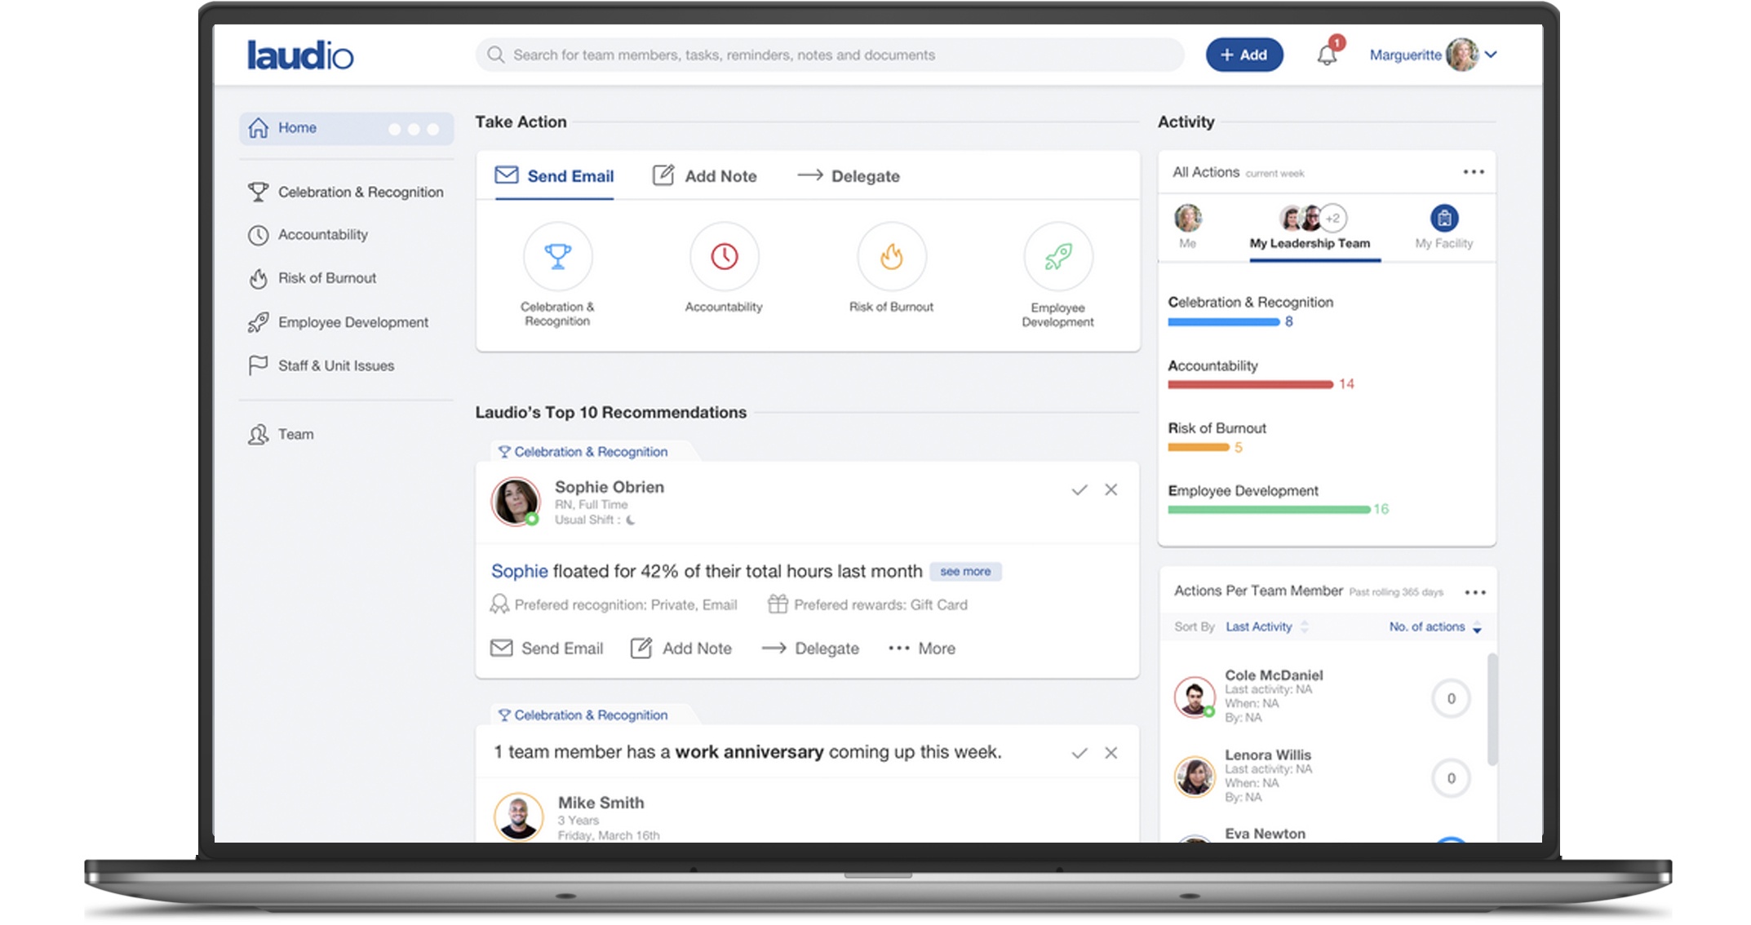Click the Risk of Burnout flame icon
1751x925 pixels.
tap(892, 256)
